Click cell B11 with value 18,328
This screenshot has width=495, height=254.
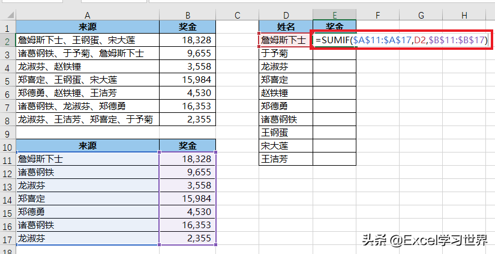pos(188,159)
